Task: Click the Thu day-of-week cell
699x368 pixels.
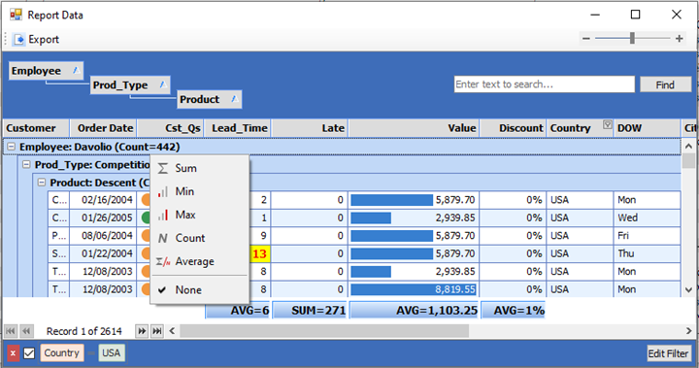Action: 647,253
